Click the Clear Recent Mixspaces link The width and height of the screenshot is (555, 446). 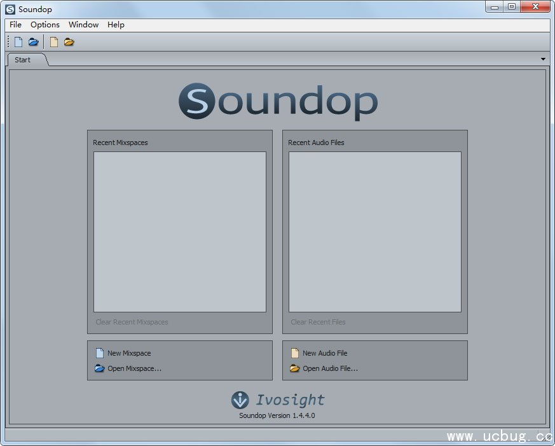132,322
